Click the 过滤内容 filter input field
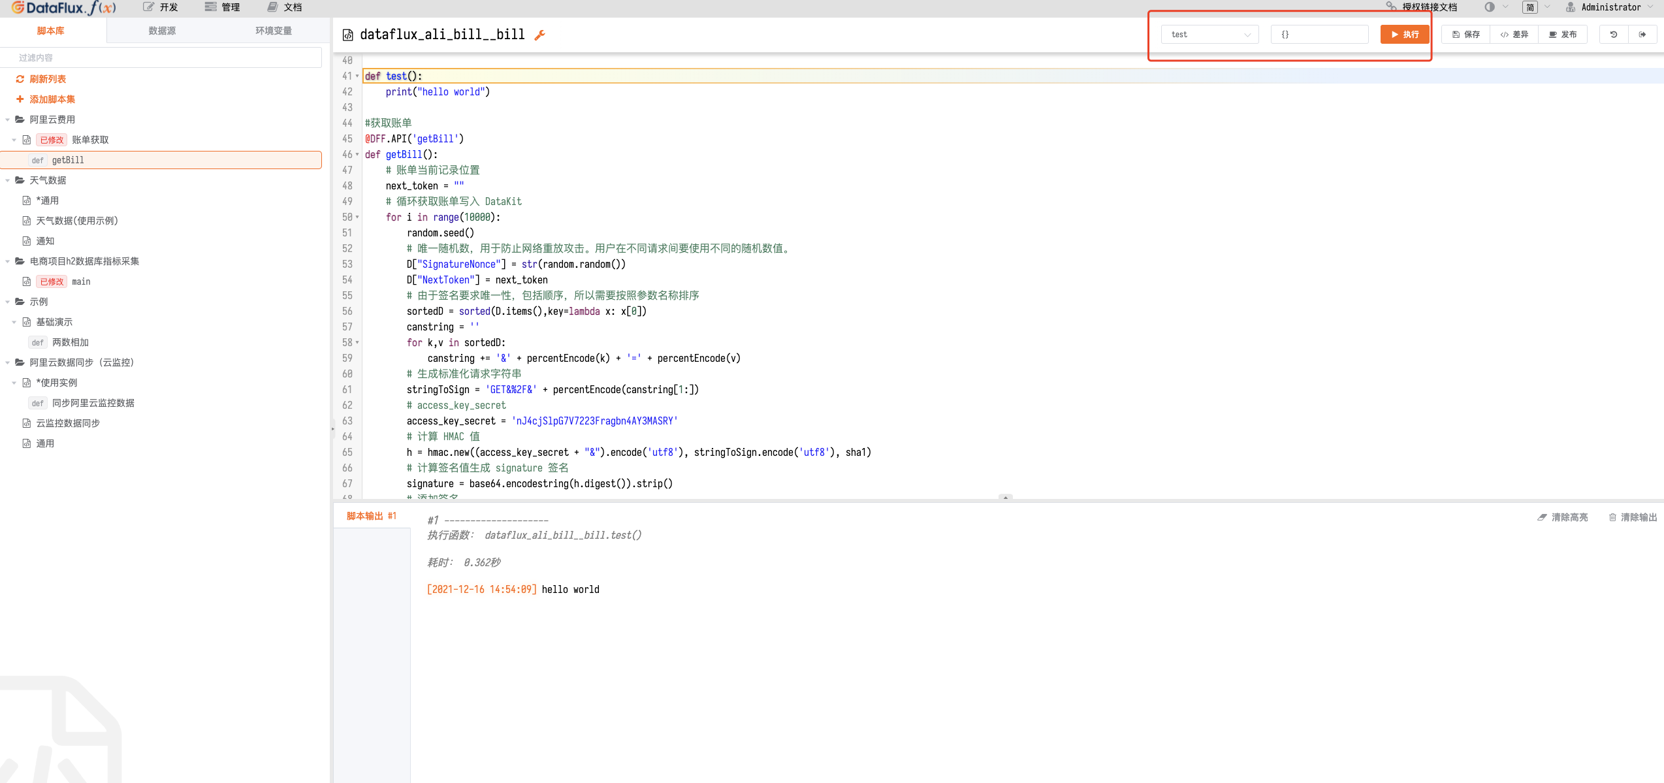 162,57
